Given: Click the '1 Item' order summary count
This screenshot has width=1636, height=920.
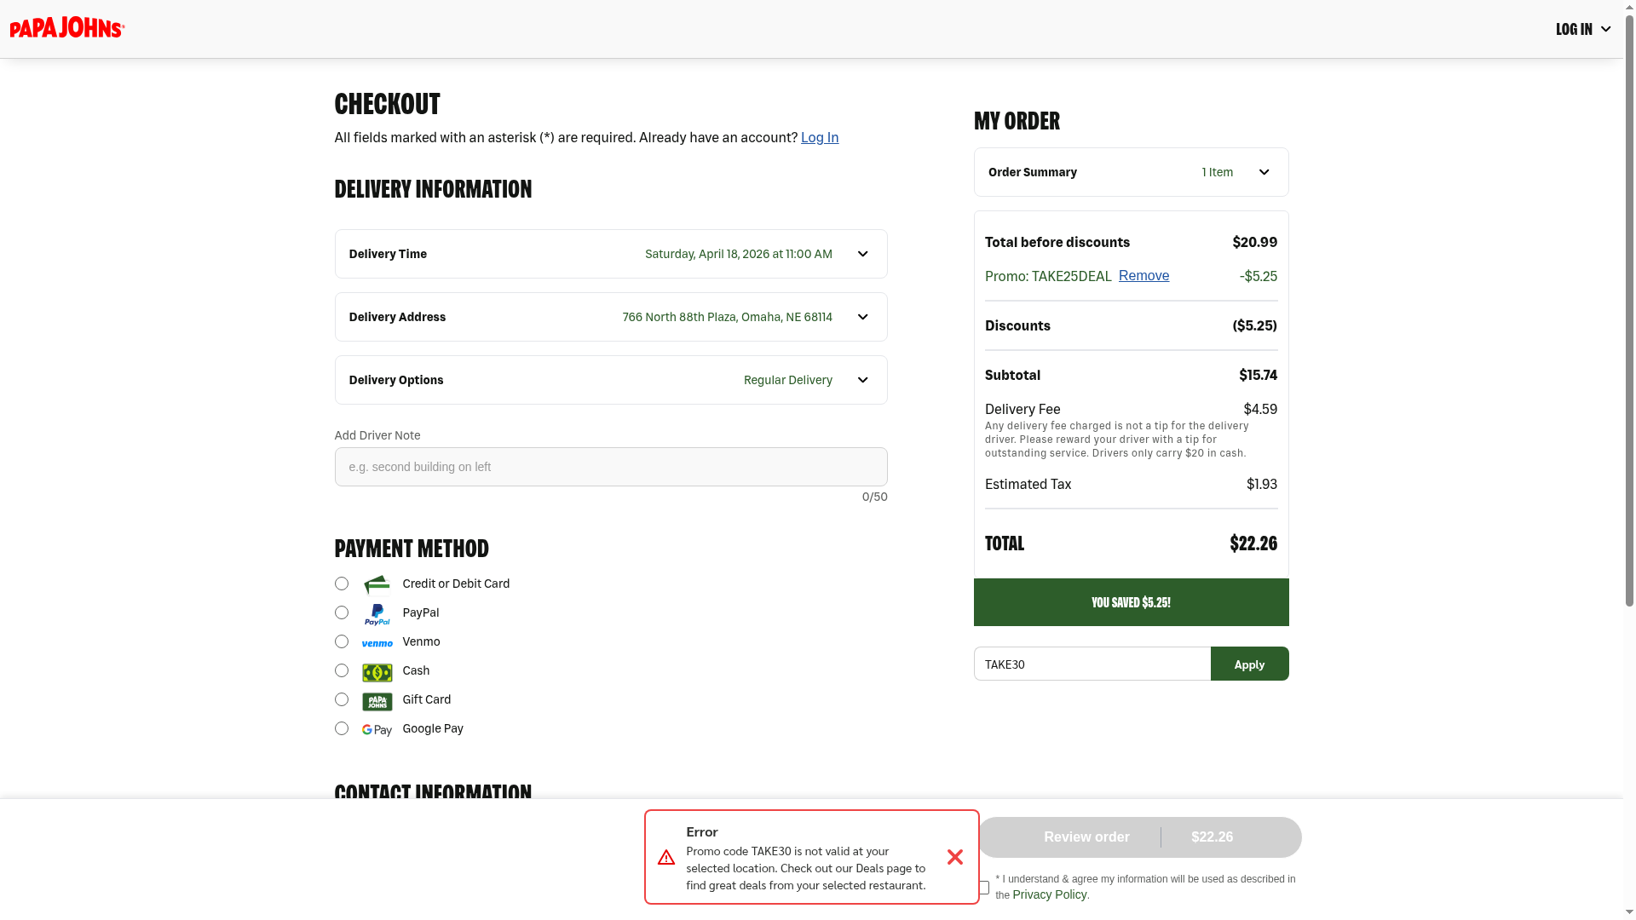Looking at the screenshot, I should tap(1218, 172).
